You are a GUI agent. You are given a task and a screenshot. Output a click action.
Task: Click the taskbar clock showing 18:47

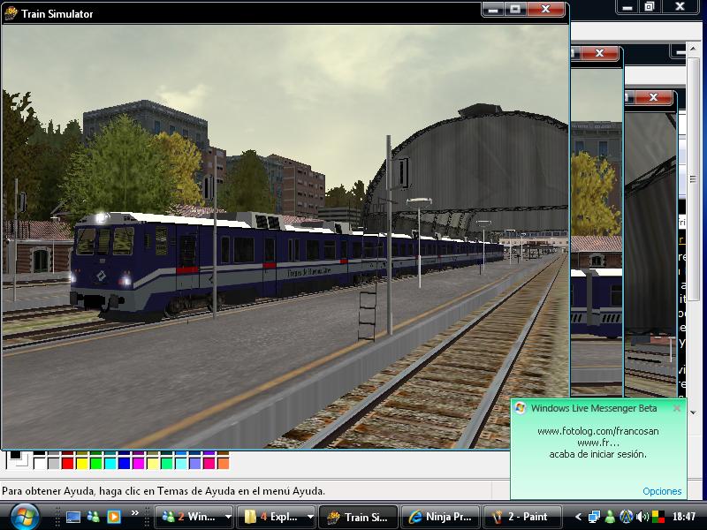click(683, 517)
